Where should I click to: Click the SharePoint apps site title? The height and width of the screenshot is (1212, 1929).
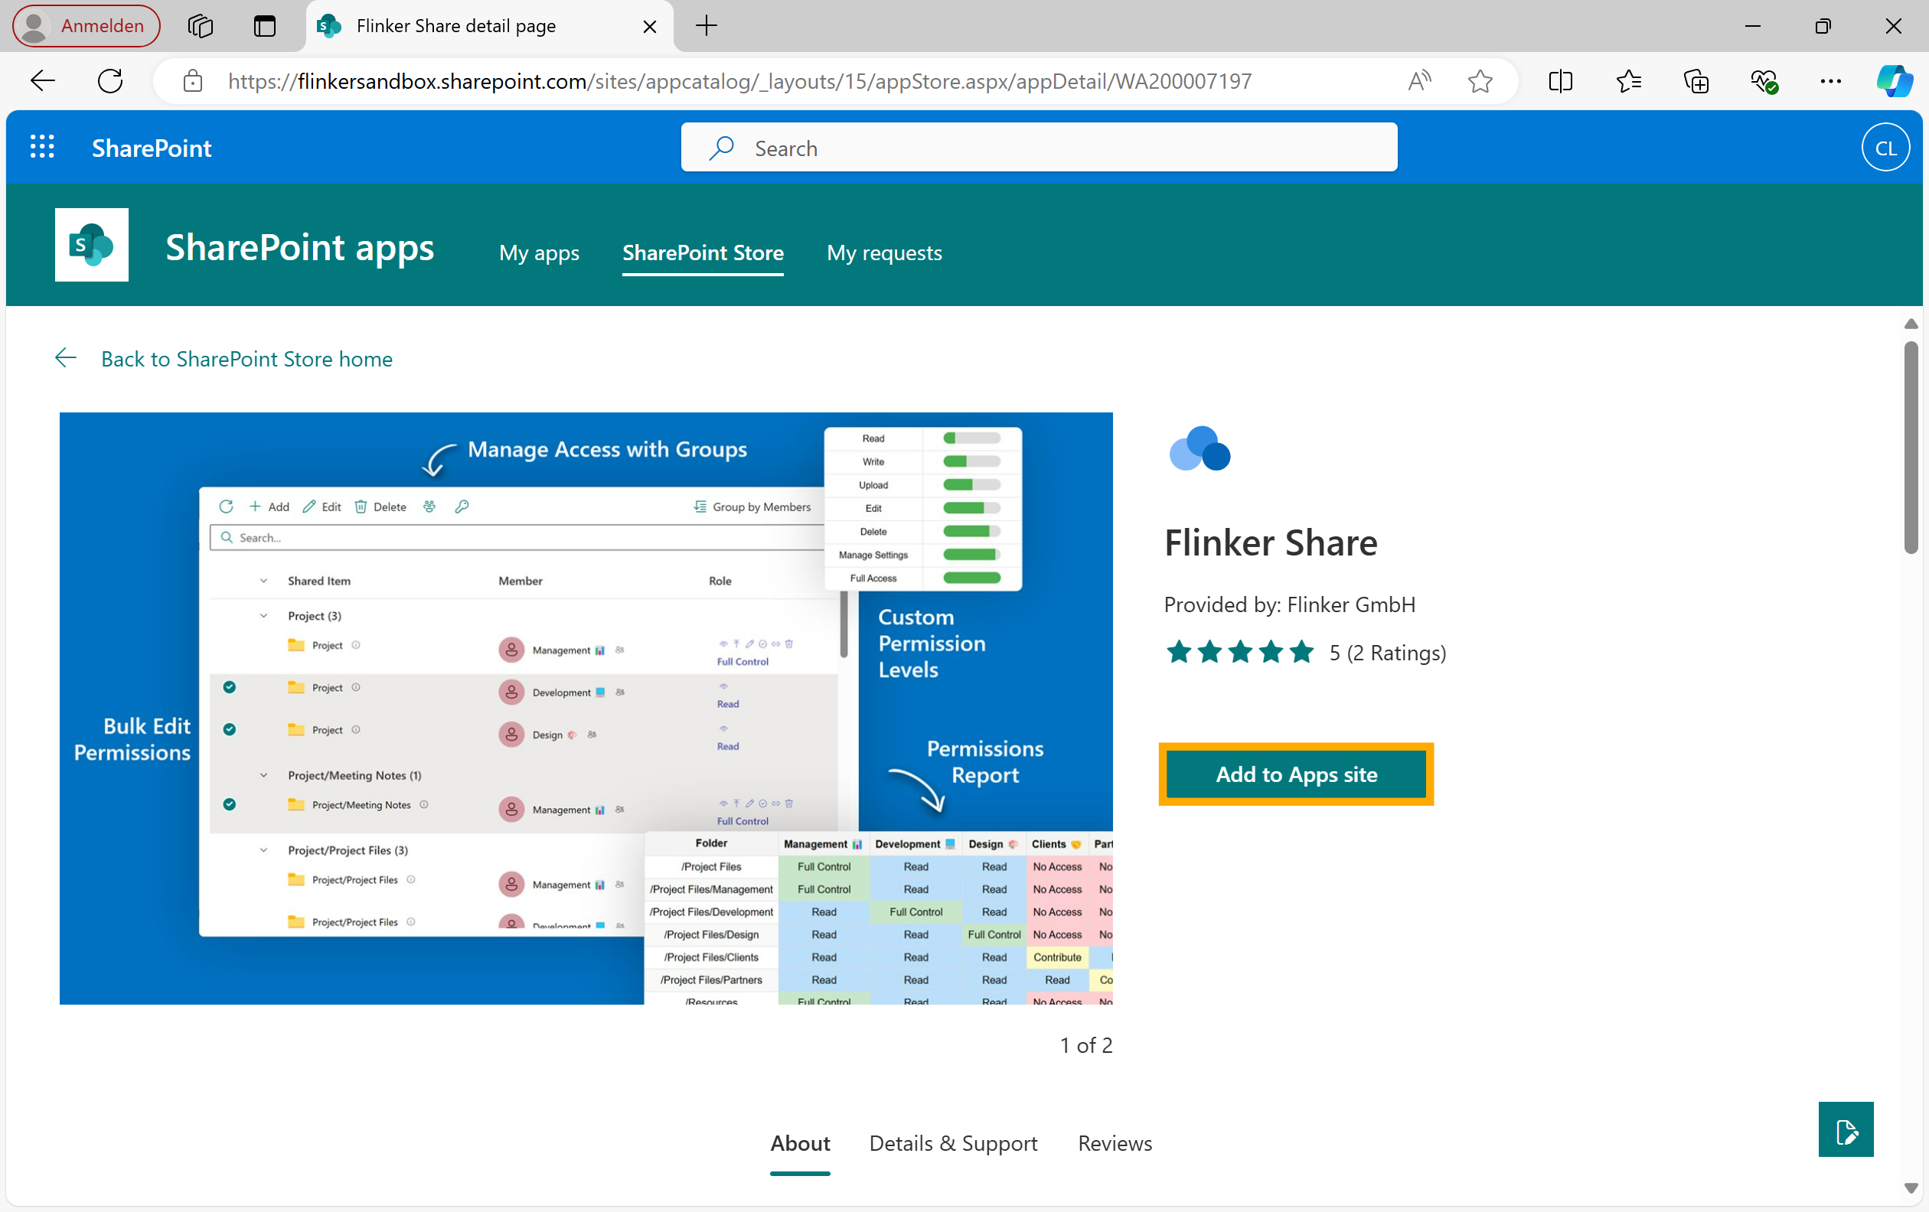299,246
